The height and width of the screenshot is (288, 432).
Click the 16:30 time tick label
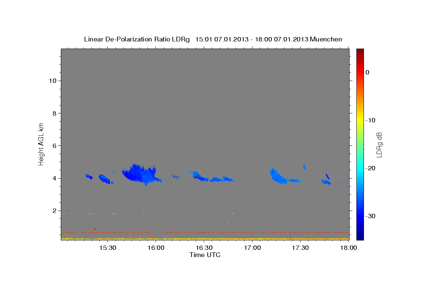204,248
